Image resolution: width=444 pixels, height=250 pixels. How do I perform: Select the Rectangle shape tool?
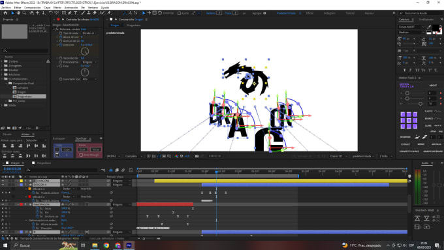tap(64, 13)
